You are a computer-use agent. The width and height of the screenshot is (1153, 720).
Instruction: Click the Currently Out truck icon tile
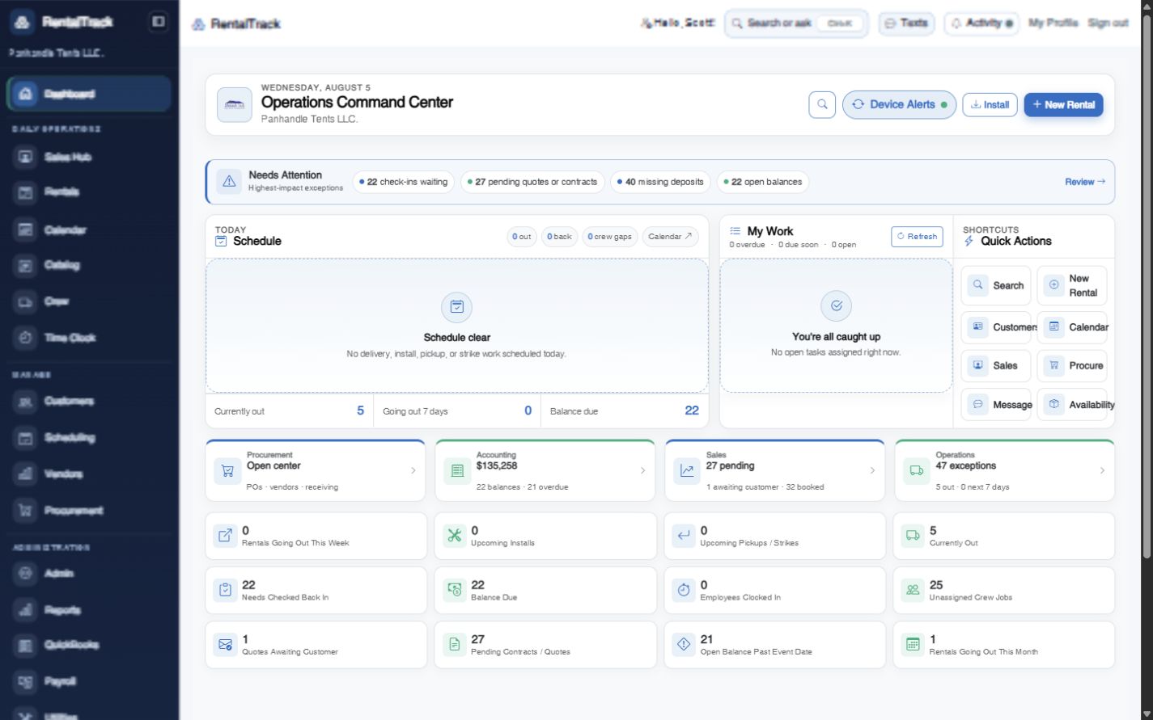pyautogui.click(x=913, y=536)
